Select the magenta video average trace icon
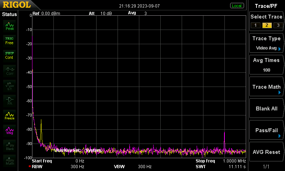Viewport: 285px width, 171px height. click(10, 131)
